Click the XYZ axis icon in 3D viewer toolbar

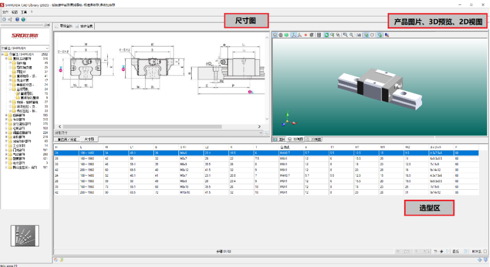[x=293, y=35]
